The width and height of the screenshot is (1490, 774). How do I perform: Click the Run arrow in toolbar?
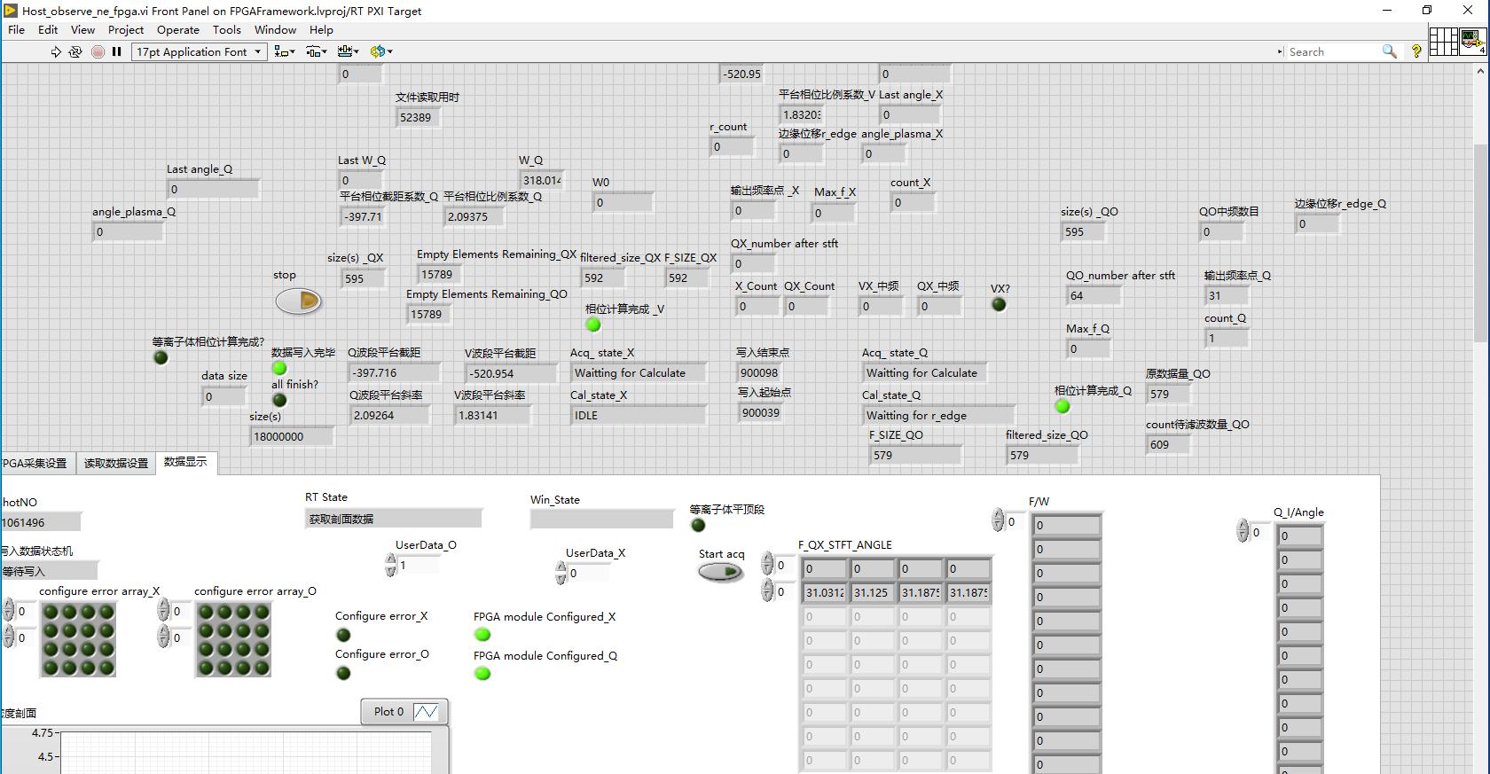coord(56,52)
